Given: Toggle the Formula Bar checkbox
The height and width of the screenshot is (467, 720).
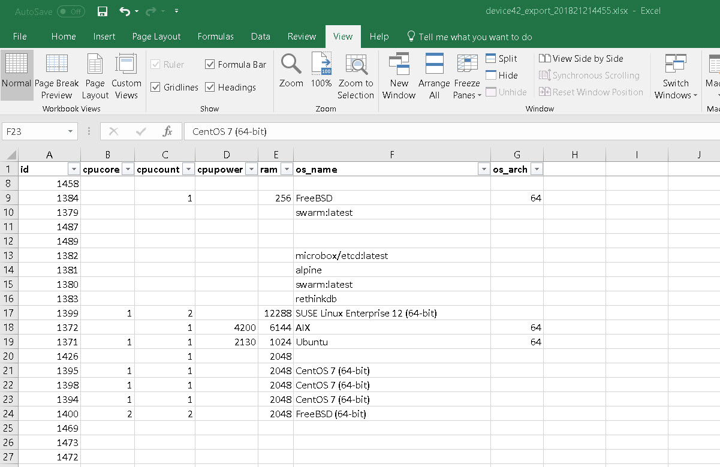Looking at the screenshot, I should point(210,64).
